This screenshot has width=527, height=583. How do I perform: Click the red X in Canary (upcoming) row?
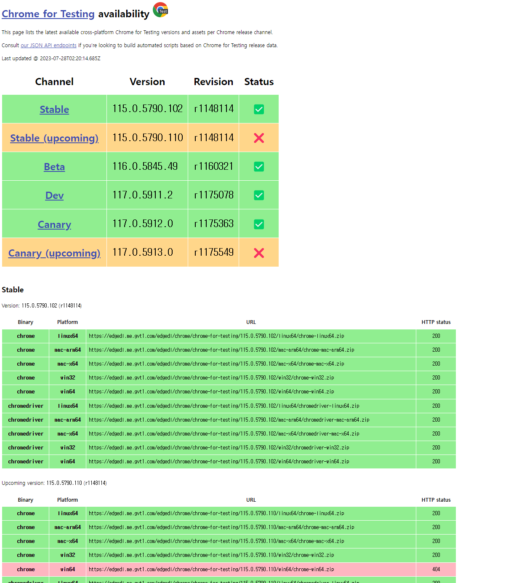[x=259, y=253]
